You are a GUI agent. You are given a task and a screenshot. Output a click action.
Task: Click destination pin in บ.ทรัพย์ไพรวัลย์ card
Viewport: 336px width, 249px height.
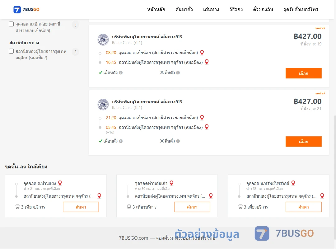(x=322, y=196)
